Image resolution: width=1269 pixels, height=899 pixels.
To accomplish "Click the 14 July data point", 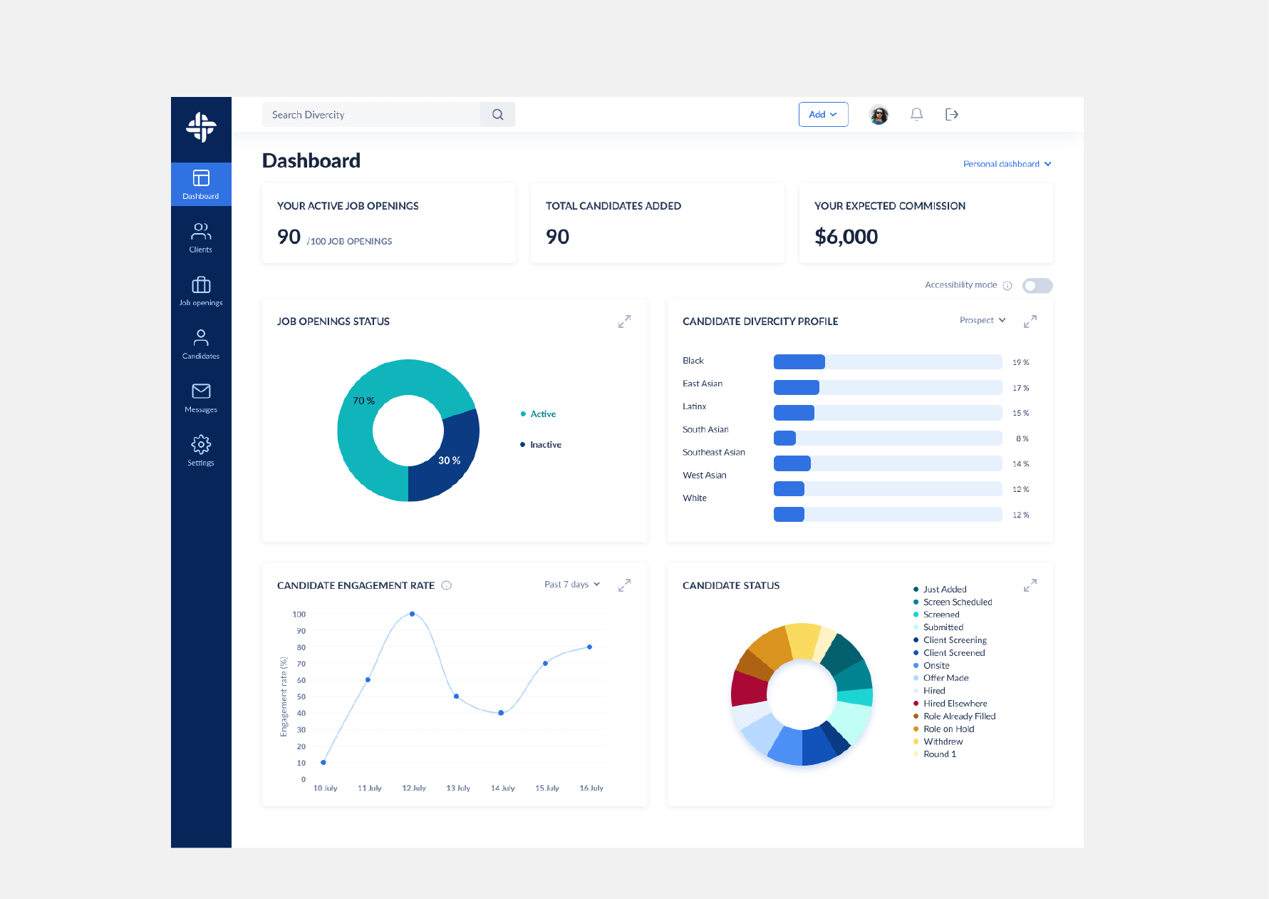I will tap(502, 713).
